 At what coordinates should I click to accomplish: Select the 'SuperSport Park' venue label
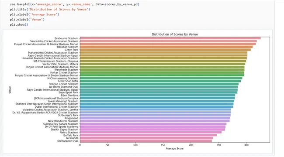click(68, 92)
